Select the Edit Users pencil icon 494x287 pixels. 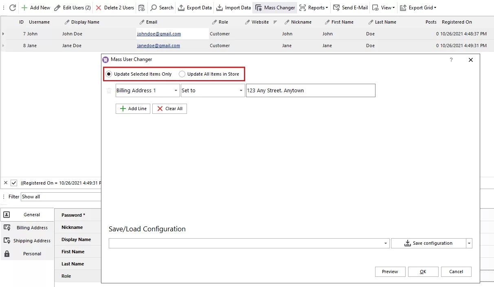point(57,7)
